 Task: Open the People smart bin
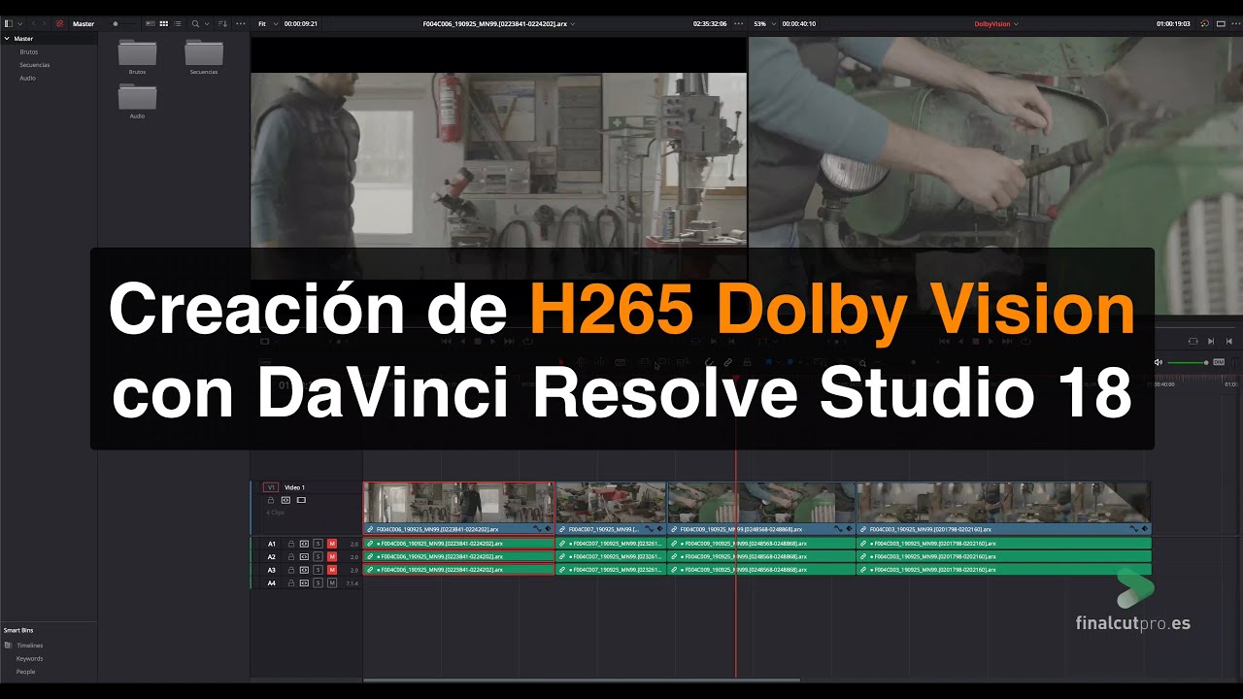[25, 672]
